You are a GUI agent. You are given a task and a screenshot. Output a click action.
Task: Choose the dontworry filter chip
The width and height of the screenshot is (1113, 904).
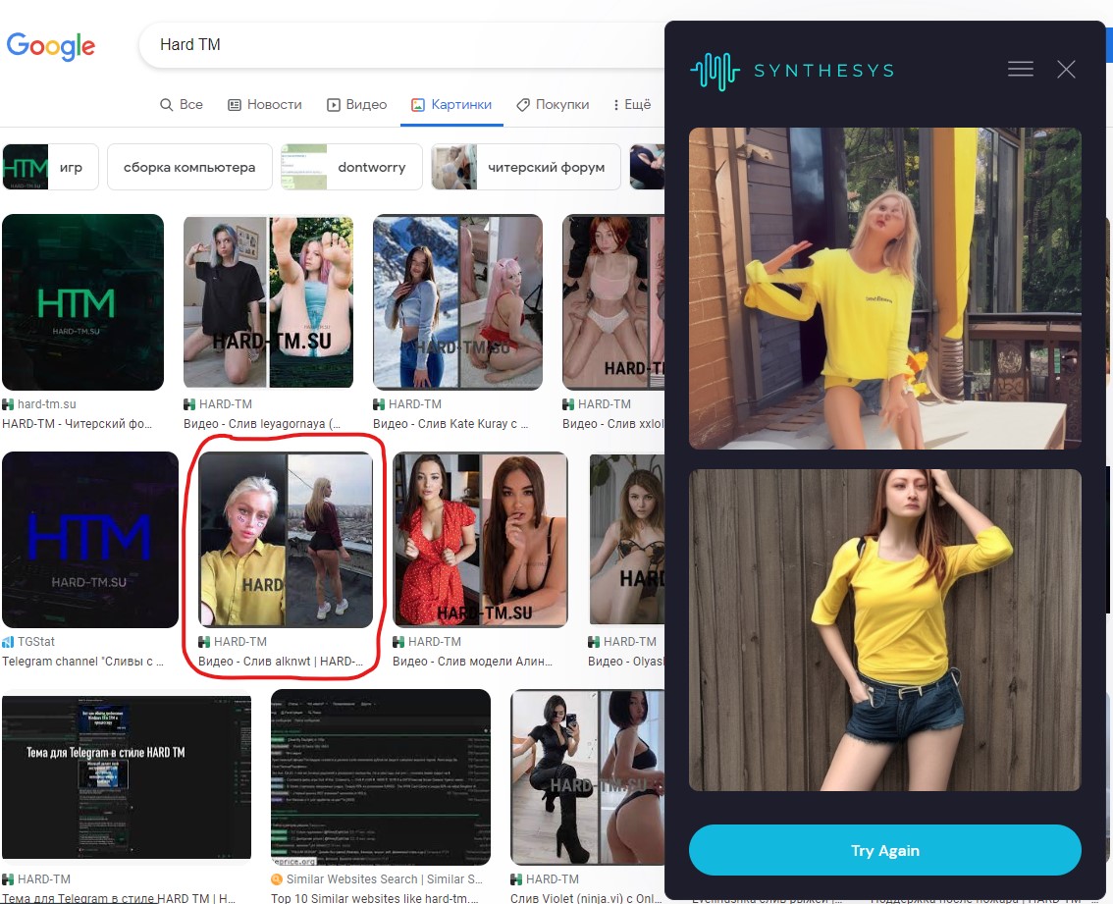(351, 167)
